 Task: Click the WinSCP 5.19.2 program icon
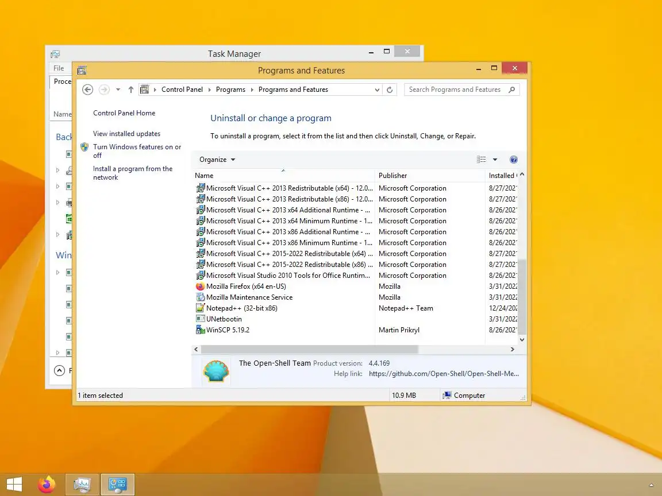[200, 330]
